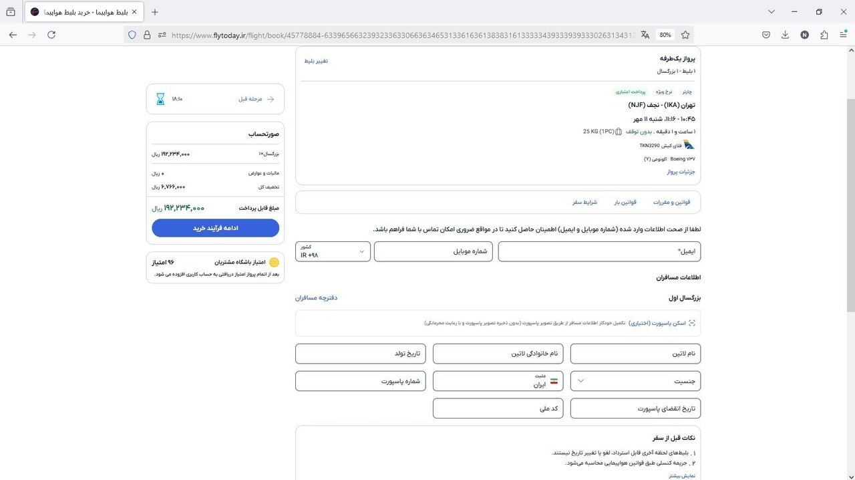This screenshot has height=480, width=855.
Task: Reload the page with the refresh icon
Action: click(51, 35)
